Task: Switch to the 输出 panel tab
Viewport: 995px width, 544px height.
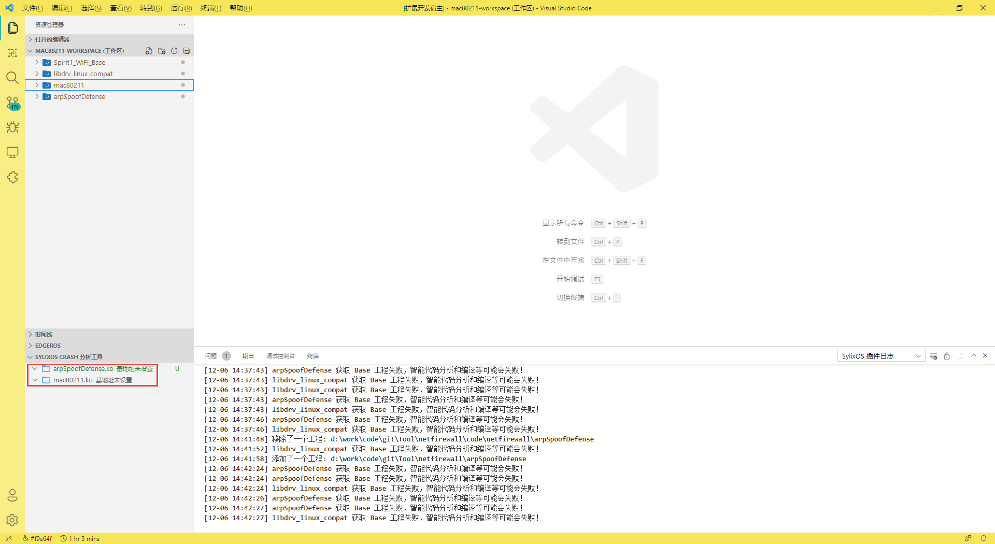Action: 248,356
